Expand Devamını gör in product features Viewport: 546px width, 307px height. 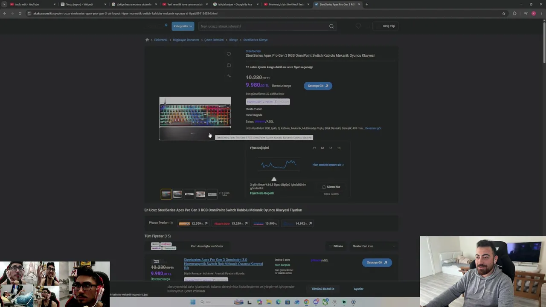coord(373,128)
